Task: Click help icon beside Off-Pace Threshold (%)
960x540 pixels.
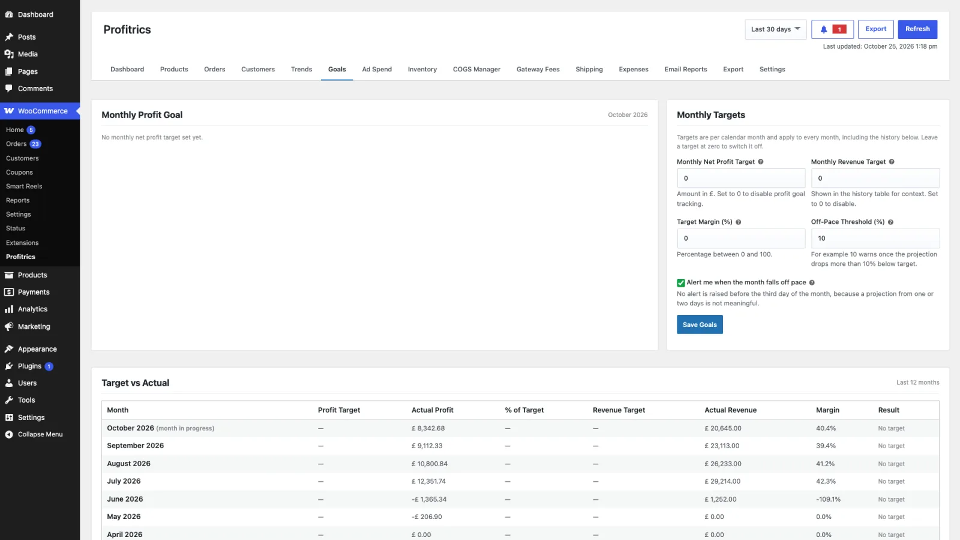Action: click(890, 222)
